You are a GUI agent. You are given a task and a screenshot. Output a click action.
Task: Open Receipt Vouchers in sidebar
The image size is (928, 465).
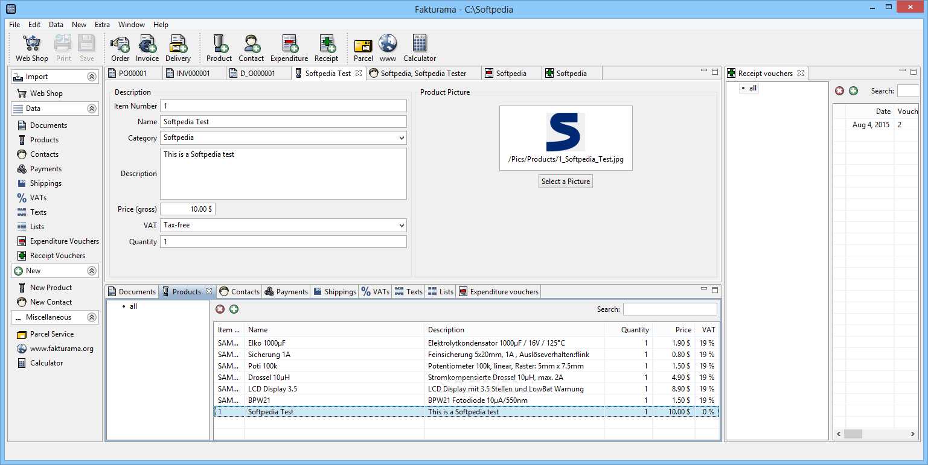coord(51,256)
